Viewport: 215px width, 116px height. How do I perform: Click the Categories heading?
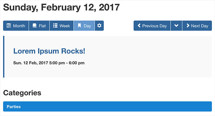22,93
